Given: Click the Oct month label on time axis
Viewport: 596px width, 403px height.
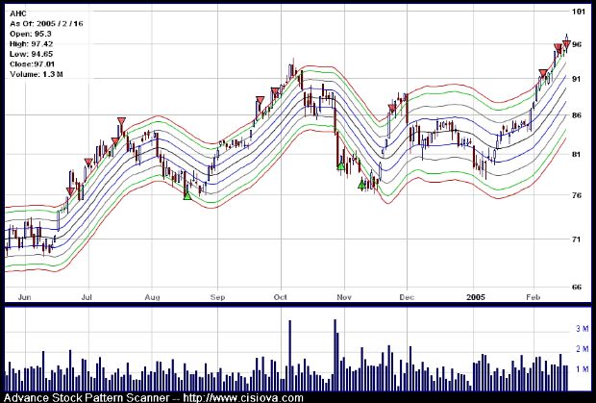Looking at the screenshot, I should coord(281,297).
